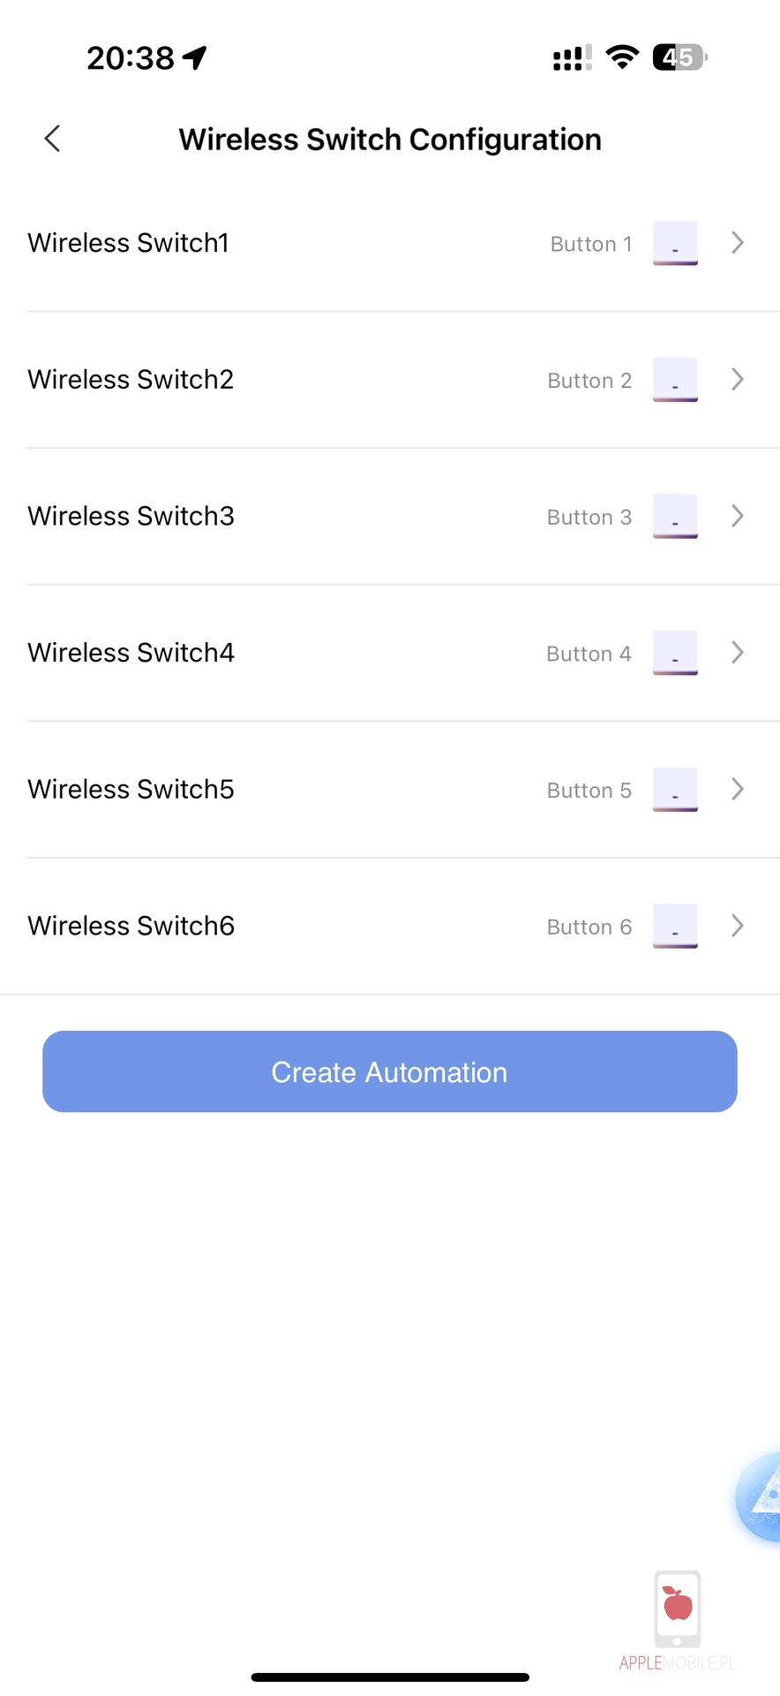Tap the battery indicator in status bar
The image size is (780, 1696).
click(x=679, y=57)
